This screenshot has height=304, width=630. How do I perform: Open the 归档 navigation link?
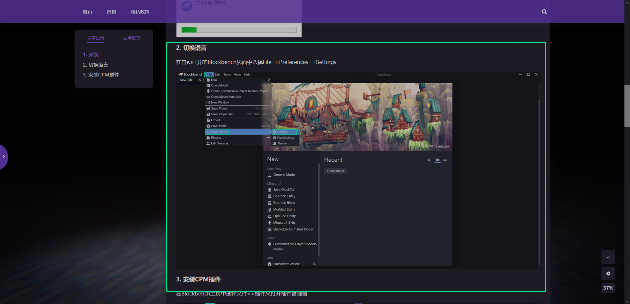[111, 12]
